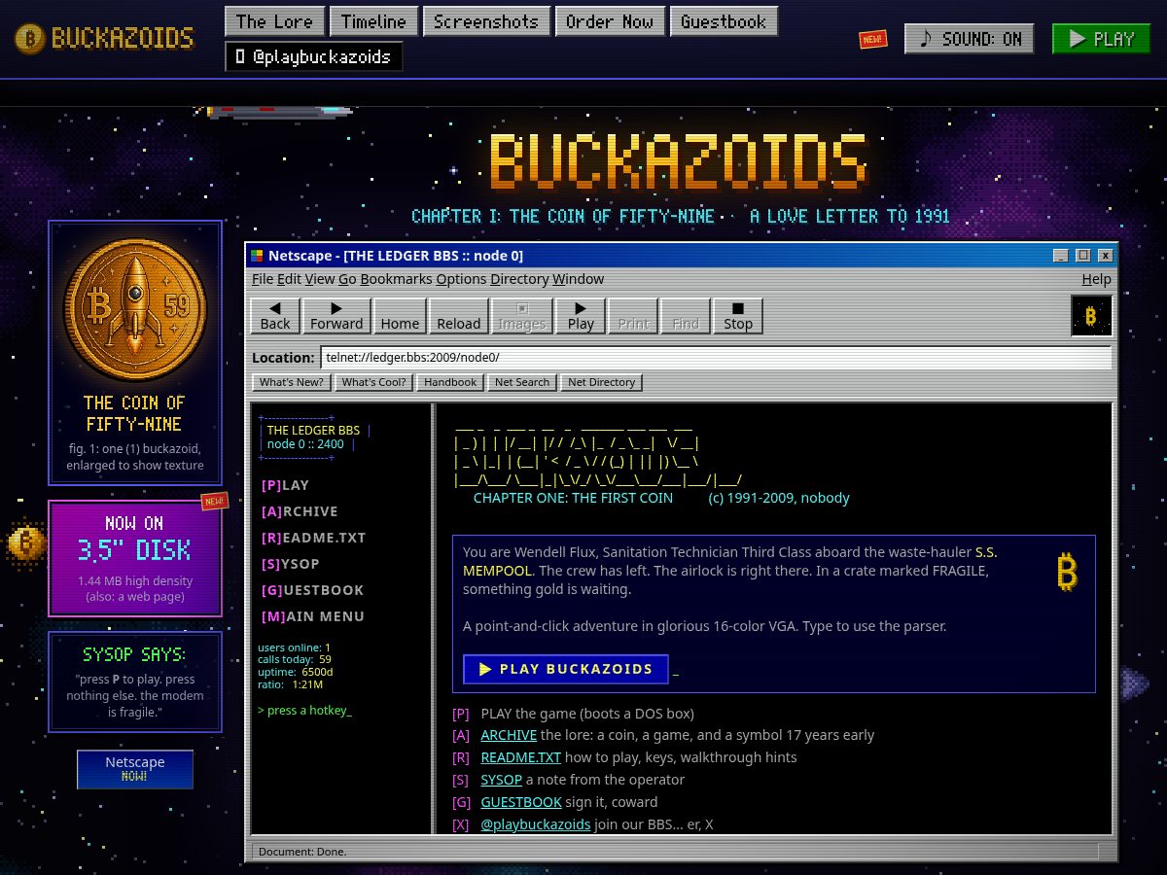
Task: Click the bitcoin symbol in intro box
Action: point(1067,572)
